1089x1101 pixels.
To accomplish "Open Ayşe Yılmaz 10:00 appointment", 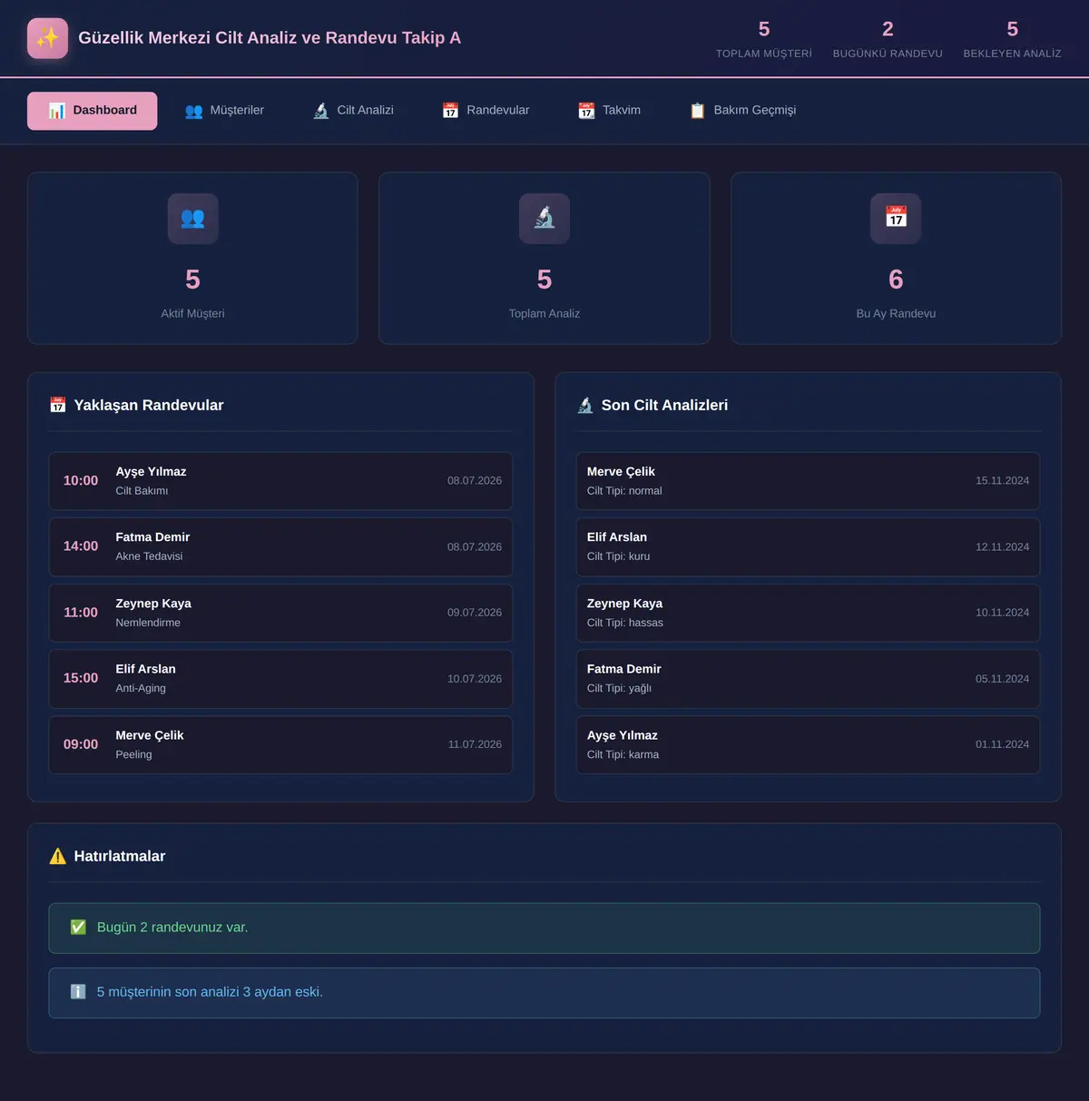I will coord(280,481).
